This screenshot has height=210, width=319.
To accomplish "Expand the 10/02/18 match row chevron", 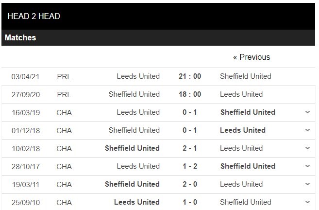I will pyautogui.click(x=307, y=148).
